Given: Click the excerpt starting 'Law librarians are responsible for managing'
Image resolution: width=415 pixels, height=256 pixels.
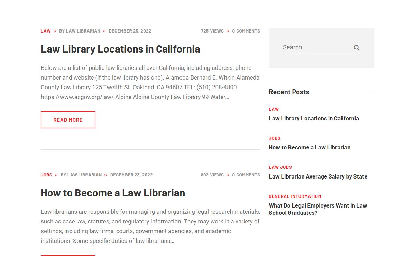Looking at the screenshot, I should (x=150, y=226).
